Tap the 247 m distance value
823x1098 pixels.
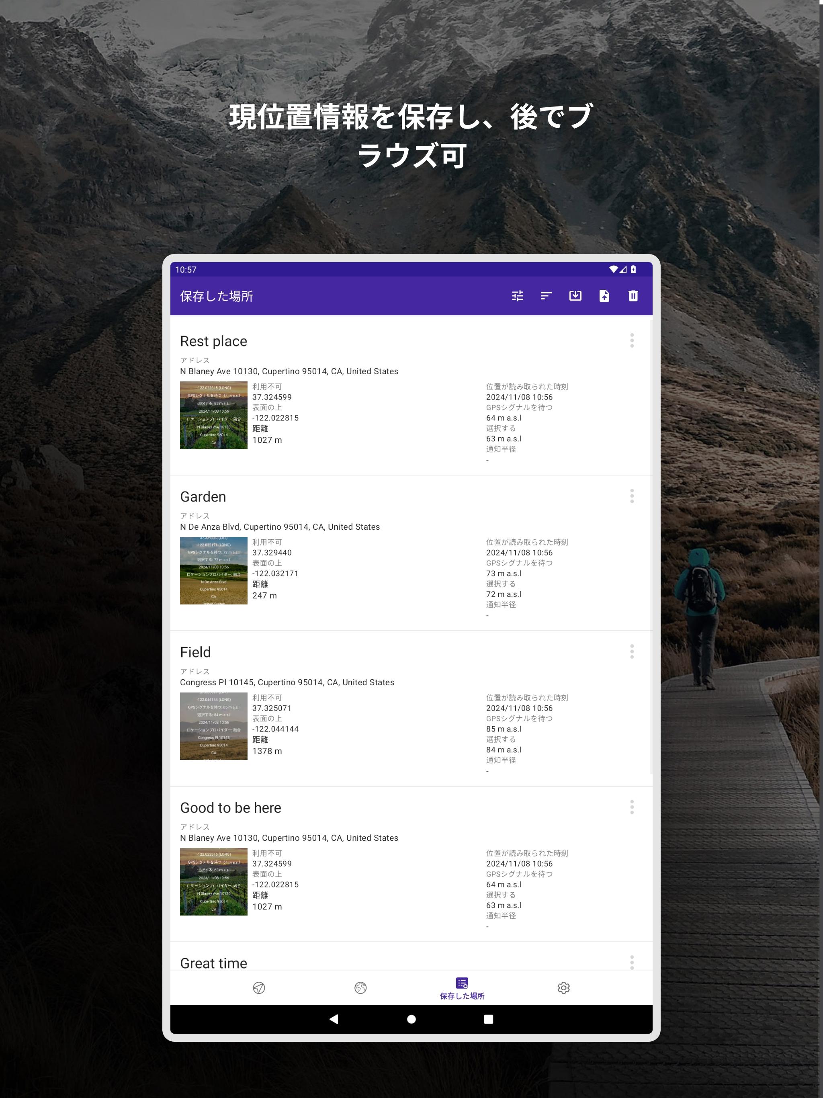264,595
